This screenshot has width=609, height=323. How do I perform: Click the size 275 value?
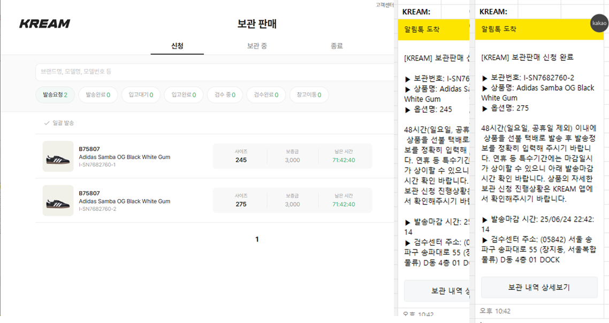pos(241,204)
